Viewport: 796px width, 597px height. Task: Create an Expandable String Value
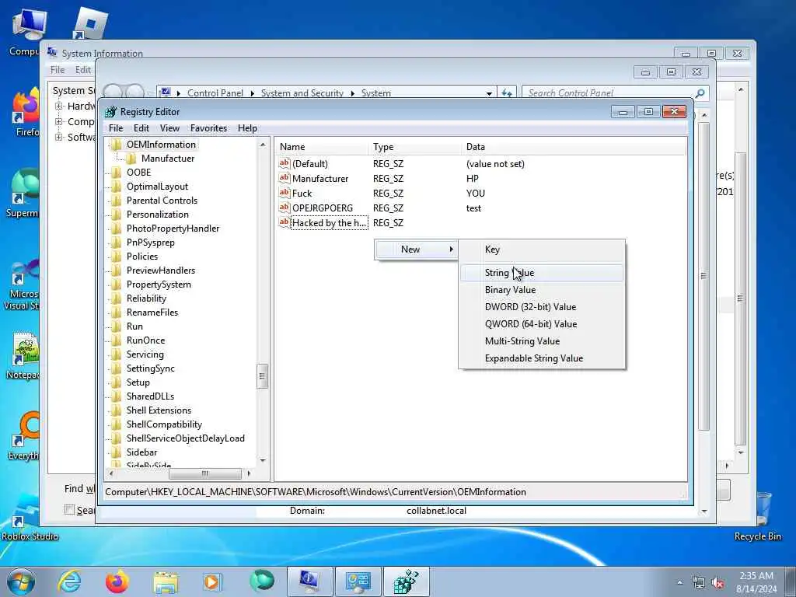(542, 358)
